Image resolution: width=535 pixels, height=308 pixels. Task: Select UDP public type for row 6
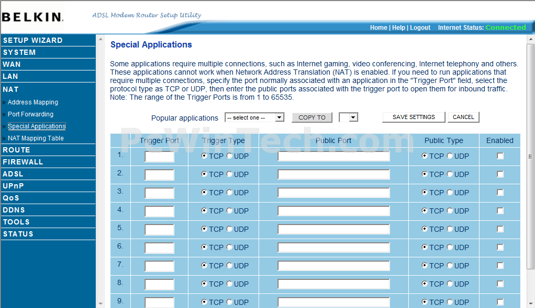450,247
